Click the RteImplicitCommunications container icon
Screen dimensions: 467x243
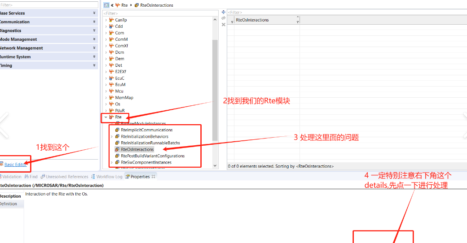pyautogui.click(x=117, y=130)
